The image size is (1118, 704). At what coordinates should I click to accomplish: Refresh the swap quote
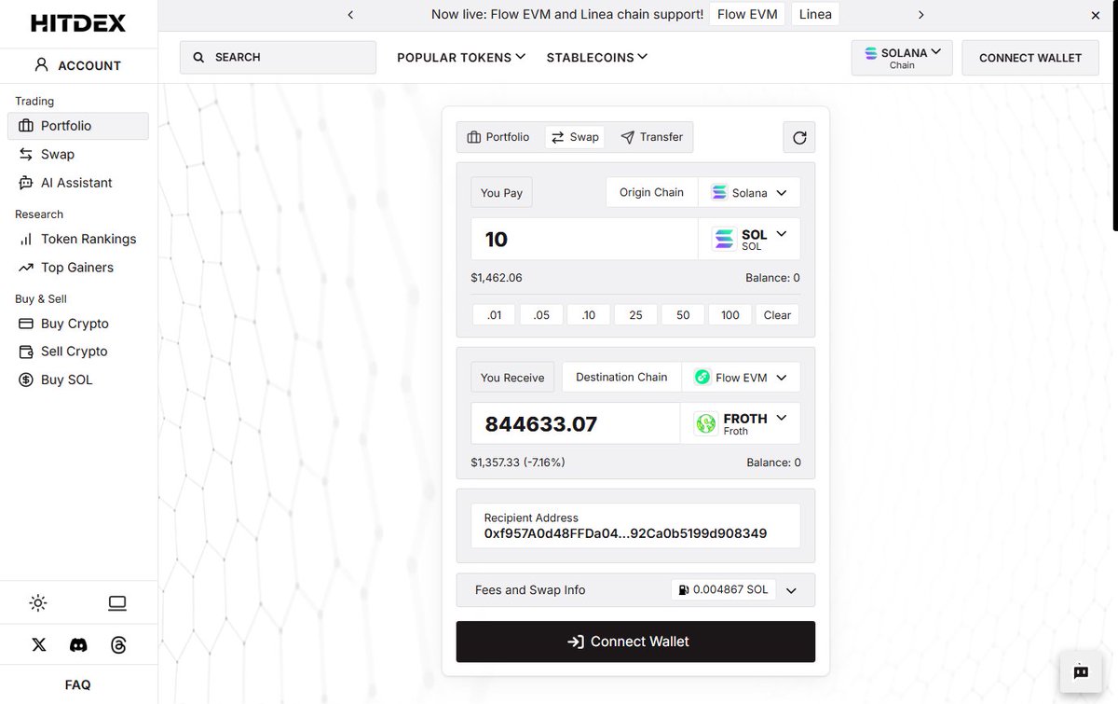click(x=798, y=136)
